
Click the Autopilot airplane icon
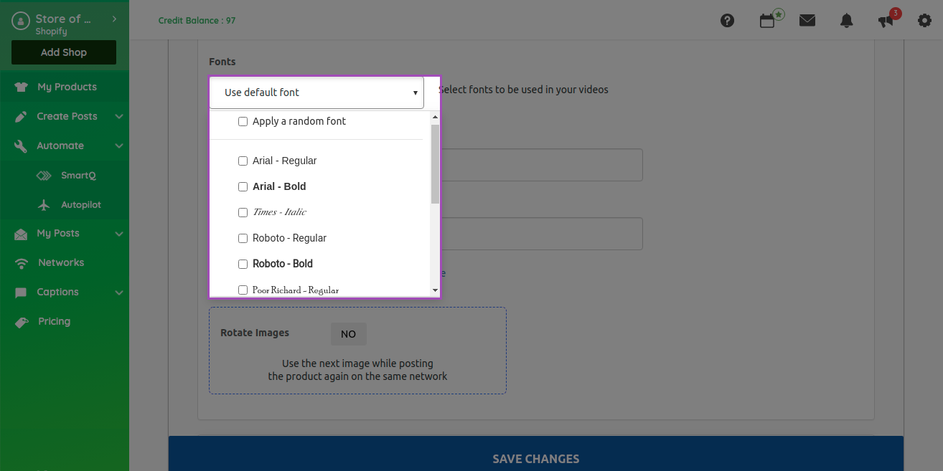44,205
